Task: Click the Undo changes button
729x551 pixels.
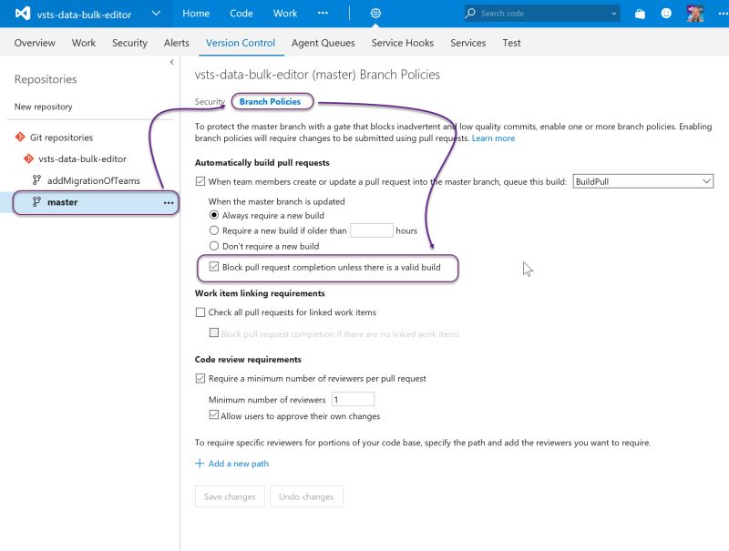Action: tap(306, 496)
